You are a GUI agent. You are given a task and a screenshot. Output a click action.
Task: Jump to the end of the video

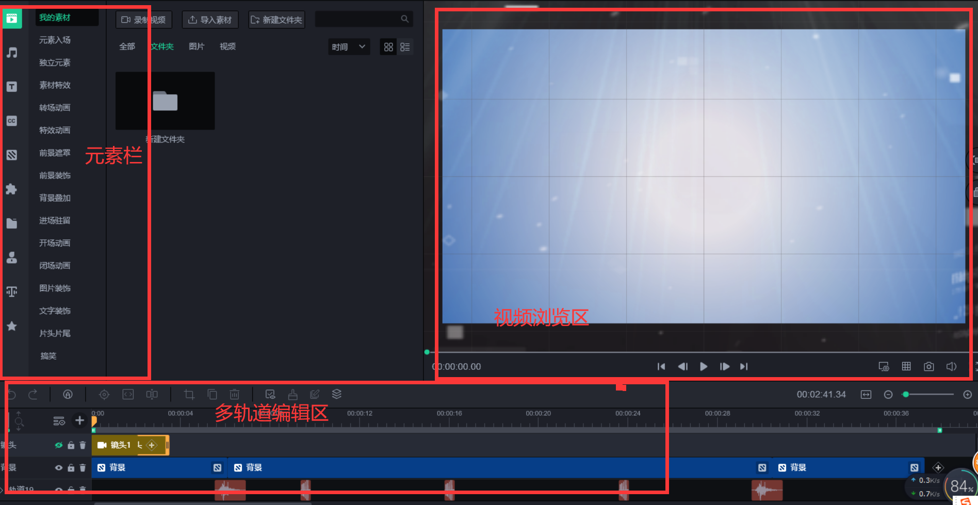point(744,367)
